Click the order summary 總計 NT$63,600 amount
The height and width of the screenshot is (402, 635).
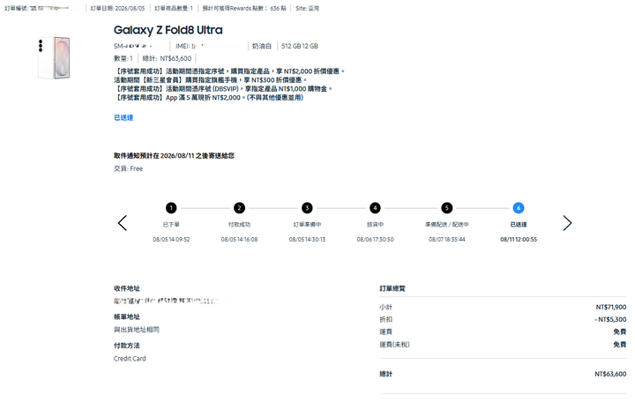coord(610,374)
